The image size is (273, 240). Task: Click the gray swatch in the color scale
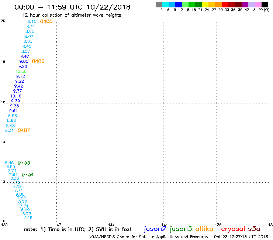[159, 4]
